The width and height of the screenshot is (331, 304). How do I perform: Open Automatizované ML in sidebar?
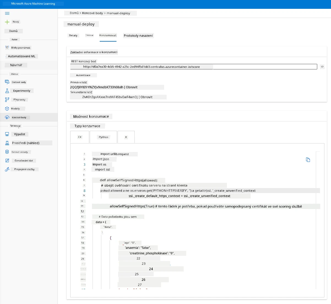tap(22, 56)
